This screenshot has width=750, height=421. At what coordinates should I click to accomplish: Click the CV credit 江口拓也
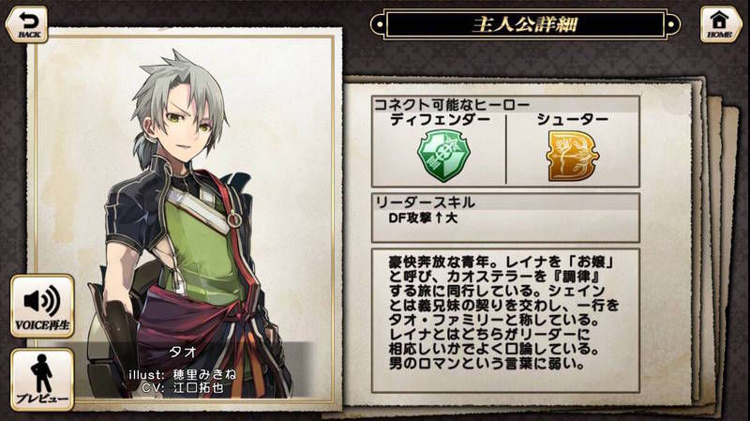pyautogui.click(x=199, y=387)
